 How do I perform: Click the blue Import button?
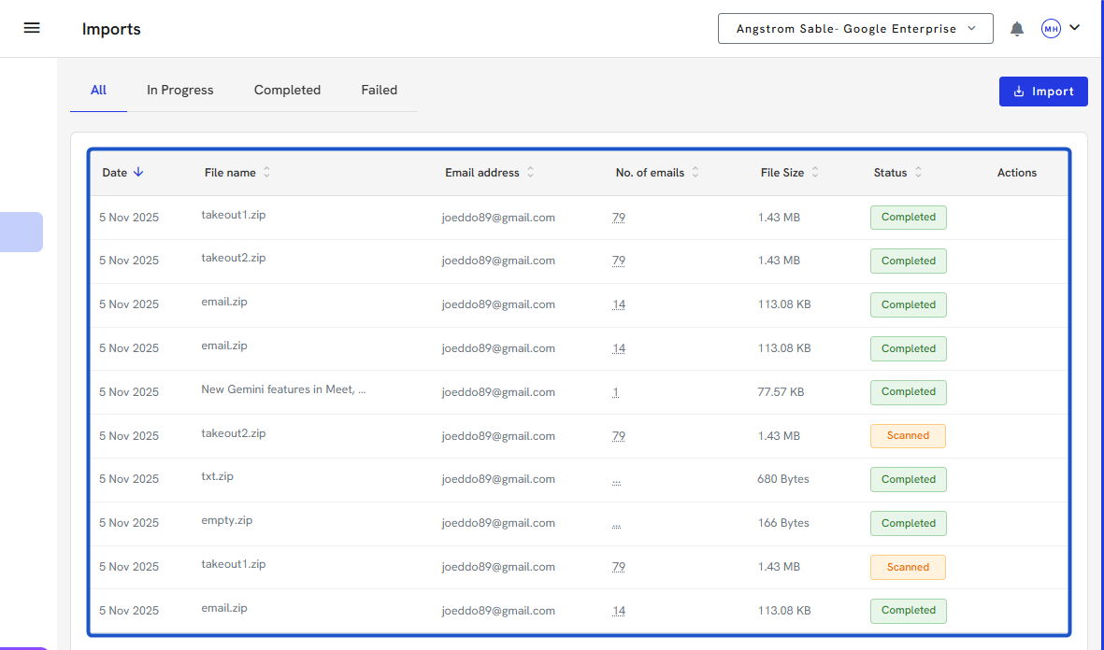point(1043,92)
